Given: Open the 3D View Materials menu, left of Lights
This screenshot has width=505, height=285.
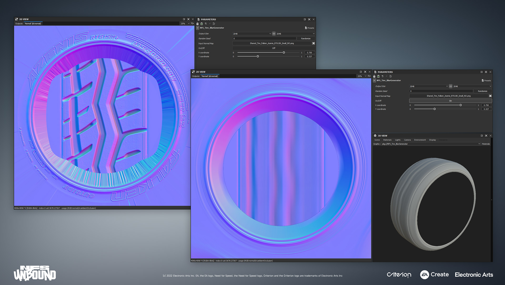Looking at the screenshot, I should coord(387,140).
